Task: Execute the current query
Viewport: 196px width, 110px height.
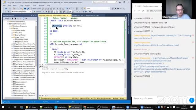Action: pos(37,12)
